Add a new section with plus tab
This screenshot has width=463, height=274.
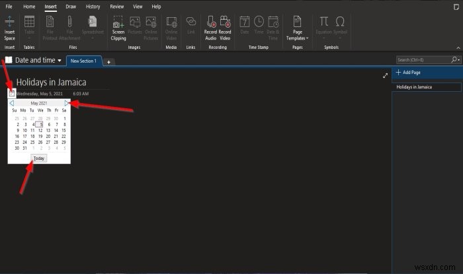pyautogui.click(x=108, y=62)
